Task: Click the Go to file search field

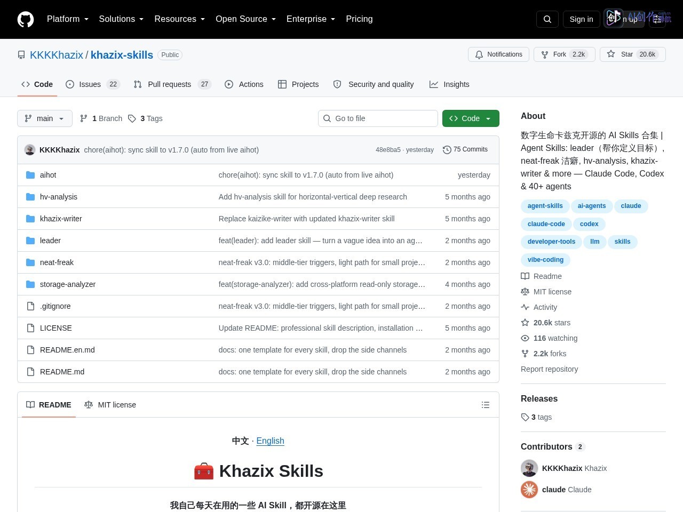Action: coord(378,118)
